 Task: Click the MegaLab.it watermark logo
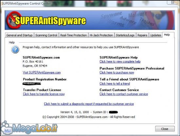pos(29,128)
